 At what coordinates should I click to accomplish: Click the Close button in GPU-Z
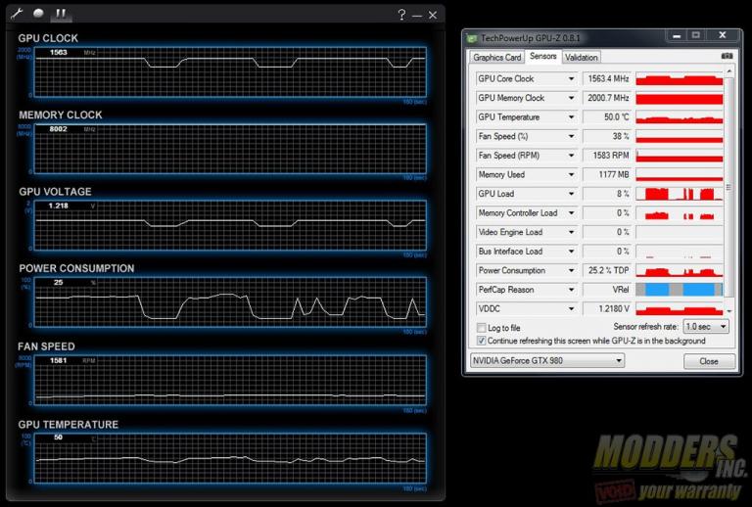point(708,360)
